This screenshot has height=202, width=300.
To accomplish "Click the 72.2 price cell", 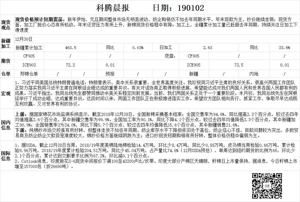I will pos(70,65).
